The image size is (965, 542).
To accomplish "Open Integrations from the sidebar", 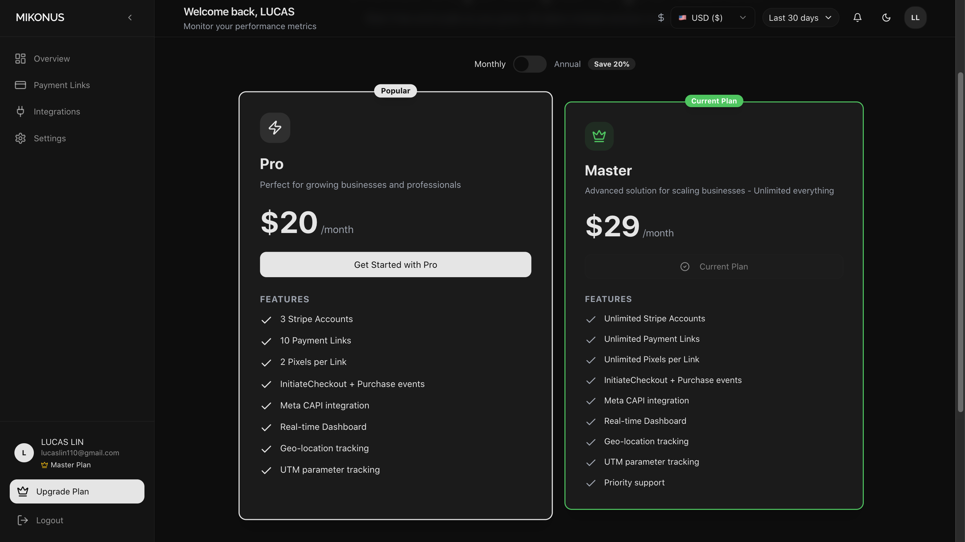I will [57, 111].
